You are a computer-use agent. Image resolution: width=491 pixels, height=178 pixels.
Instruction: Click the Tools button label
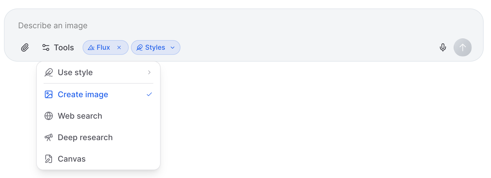(64, 47)
